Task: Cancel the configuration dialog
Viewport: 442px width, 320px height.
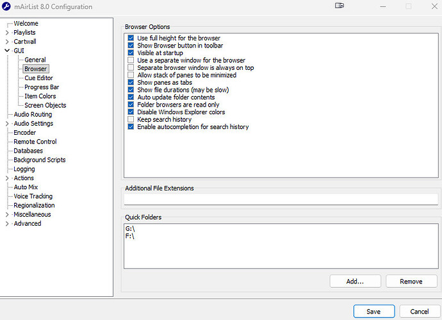Action: 420,311
